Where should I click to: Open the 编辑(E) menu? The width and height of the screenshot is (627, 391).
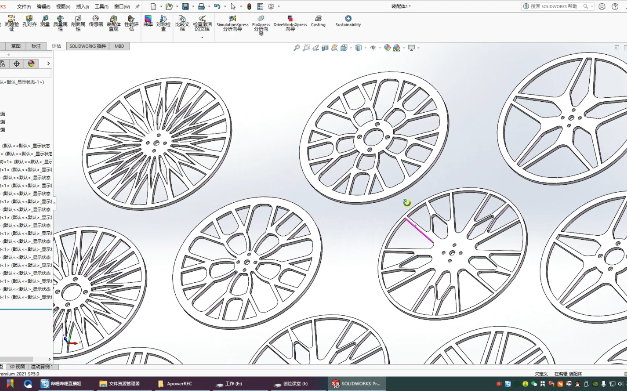[x=44, y=7]
